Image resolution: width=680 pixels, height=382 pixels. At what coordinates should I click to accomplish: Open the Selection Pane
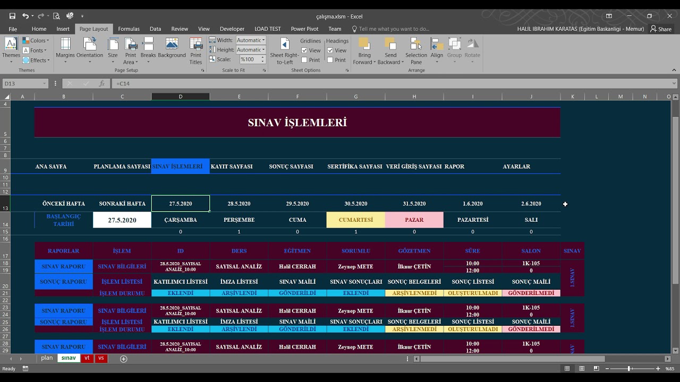(416, 51)
